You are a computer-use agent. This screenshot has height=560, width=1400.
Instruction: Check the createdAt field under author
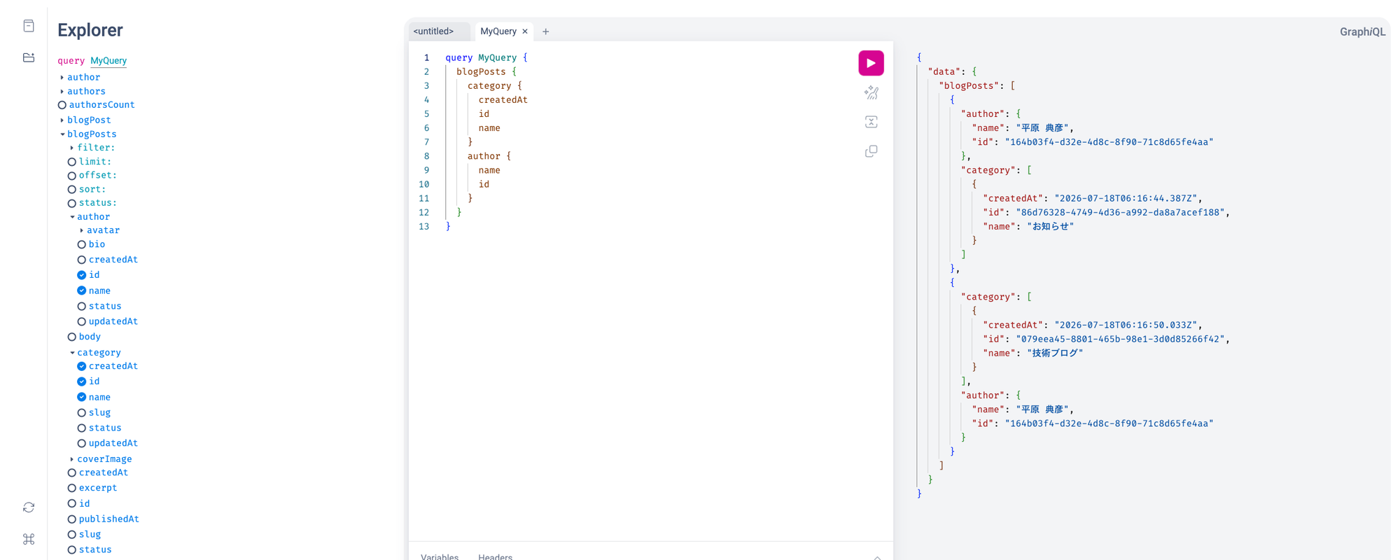pos(82,260)
